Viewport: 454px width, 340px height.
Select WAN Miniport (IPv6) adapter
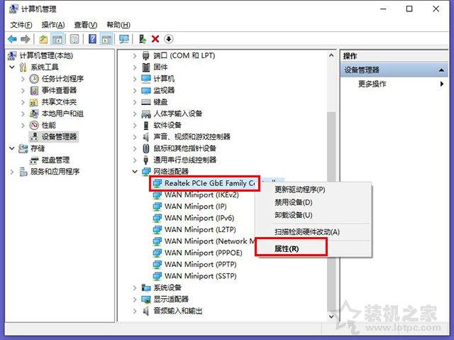[x=199, y=218]
